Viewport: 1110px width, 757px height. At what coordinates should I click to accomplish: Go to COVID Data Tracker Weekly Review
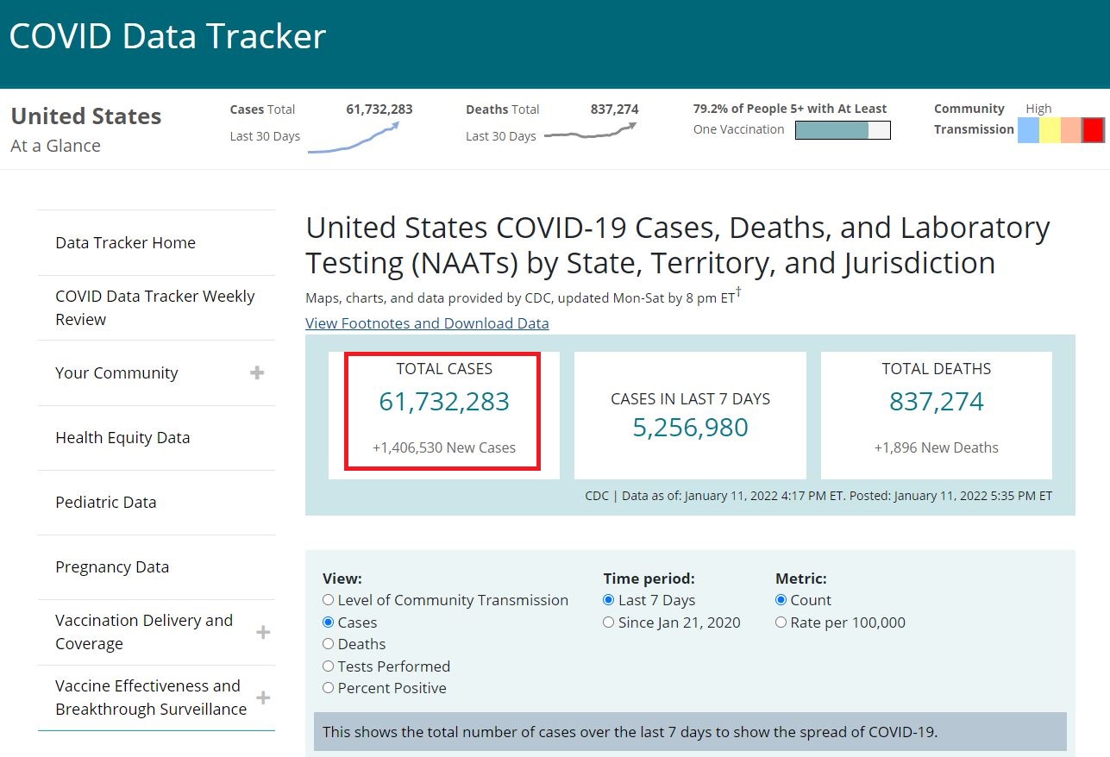pos(155,308)
